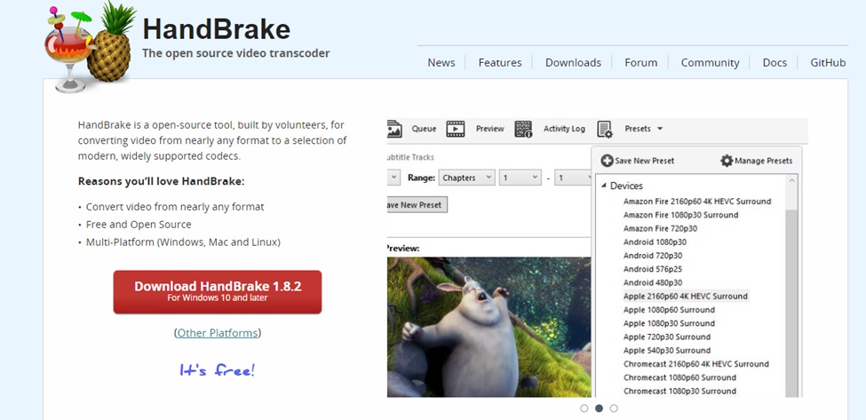This screenshot has height=420, width=866.
Task: Click the Big Buck Bunny preview image
Action: click(x=489, y=327)
